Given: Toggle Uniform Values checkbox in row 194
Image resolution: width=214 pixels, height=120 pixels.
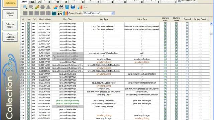Looking at the screenshot, I should click(176, 27).
